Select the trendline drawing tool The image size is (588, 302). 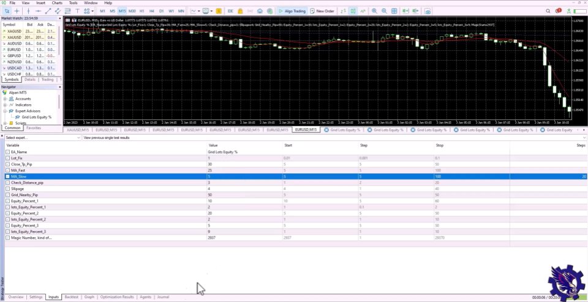click(x=48, y=11)
